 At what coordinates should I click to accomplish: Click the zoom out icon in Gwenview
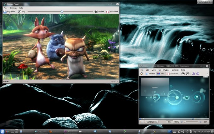[x=182, y=122]
